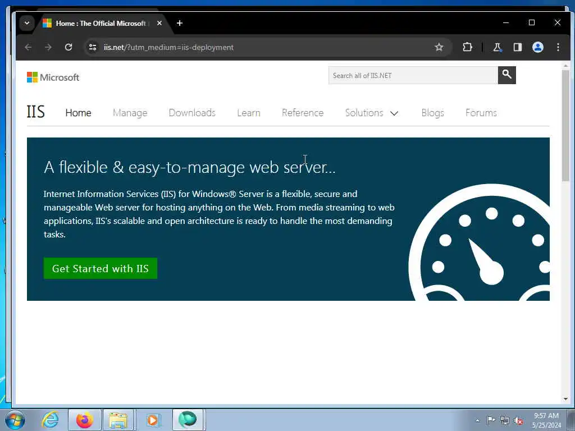Show hidden tray icons arrow

click(477, 421)
